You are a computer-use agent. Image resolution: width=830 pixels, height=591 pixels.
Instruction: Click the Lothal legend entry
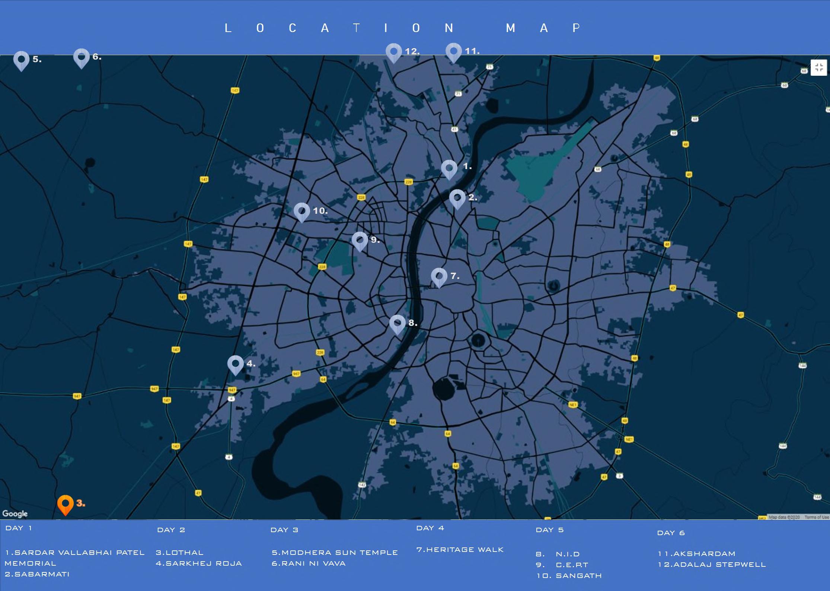tap(180, 553)
